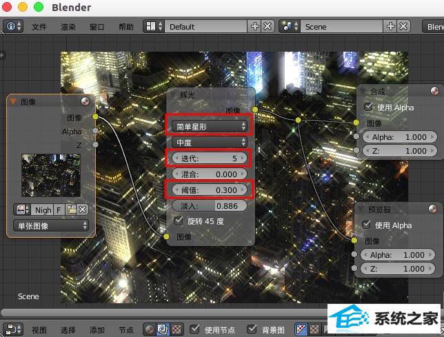The width and height of the screenshot is (444, 337).
Task: Open the scene browse icon
Action: pyautogui.click(x=290, y=27)
